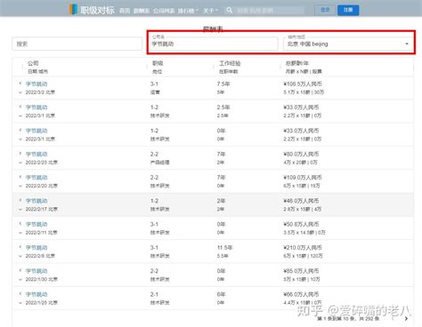Viewport: 422px width, 327px height.
Task: Click the ¥210.0万人民币 salary cell
Action: [x=303, y=248]
